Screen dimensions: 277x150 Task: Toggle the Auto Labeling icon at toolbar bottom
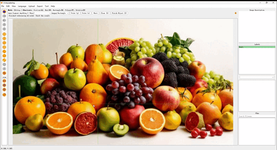point(4,95)
